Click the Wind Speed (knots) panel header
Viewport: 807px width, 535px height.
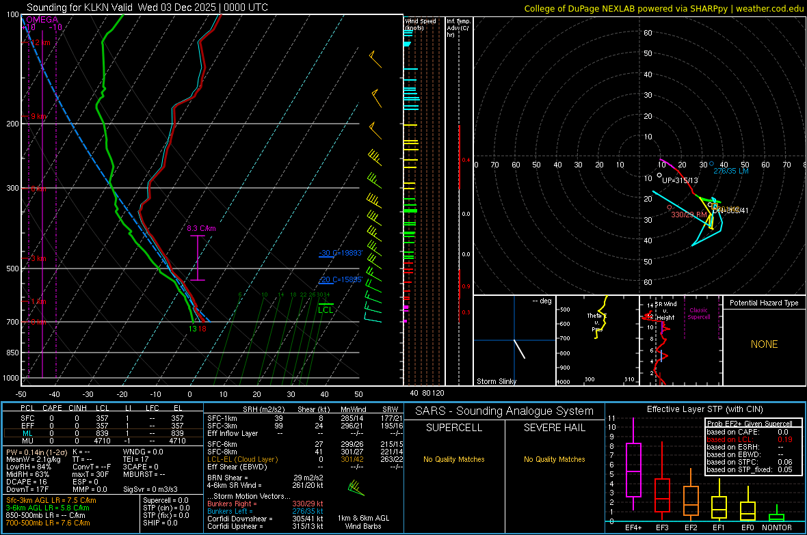click(x=421, y=24)
